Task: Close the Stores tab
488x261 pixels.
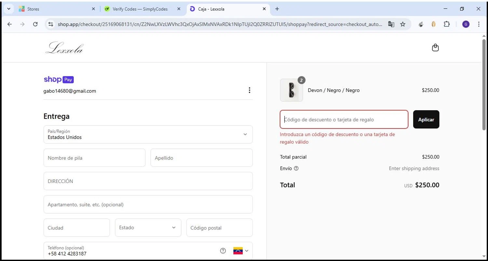Action: (x=93, y=9)
